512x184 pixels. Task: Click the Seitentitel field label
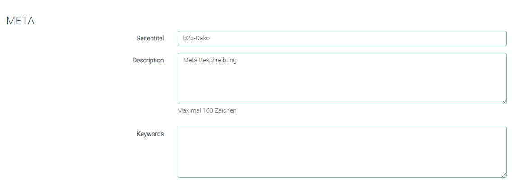click(x=150, y=39)
